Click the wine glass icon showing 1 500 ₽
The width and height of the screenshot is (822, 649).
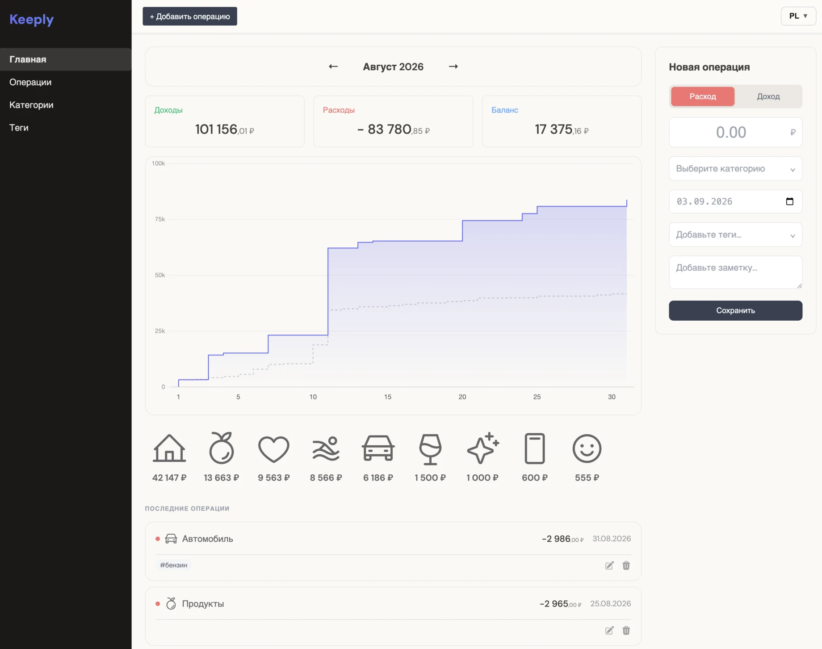point(430,449)
